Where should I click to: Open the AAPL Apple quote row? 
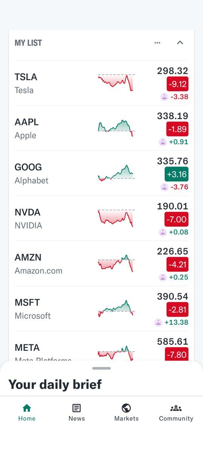(101, 128)
